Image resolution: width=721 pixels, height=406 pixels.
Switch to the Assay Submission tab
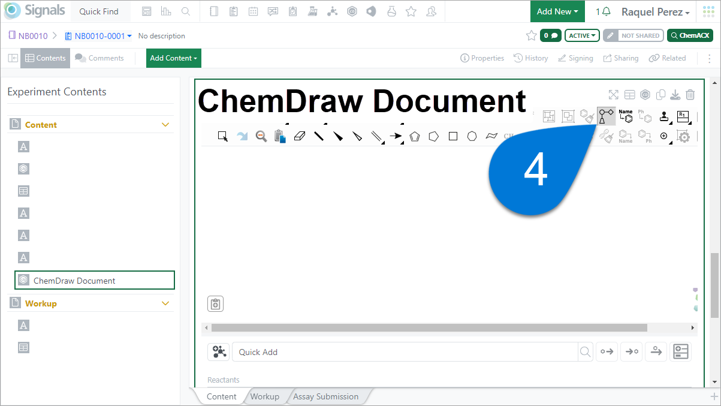[326, 396]
